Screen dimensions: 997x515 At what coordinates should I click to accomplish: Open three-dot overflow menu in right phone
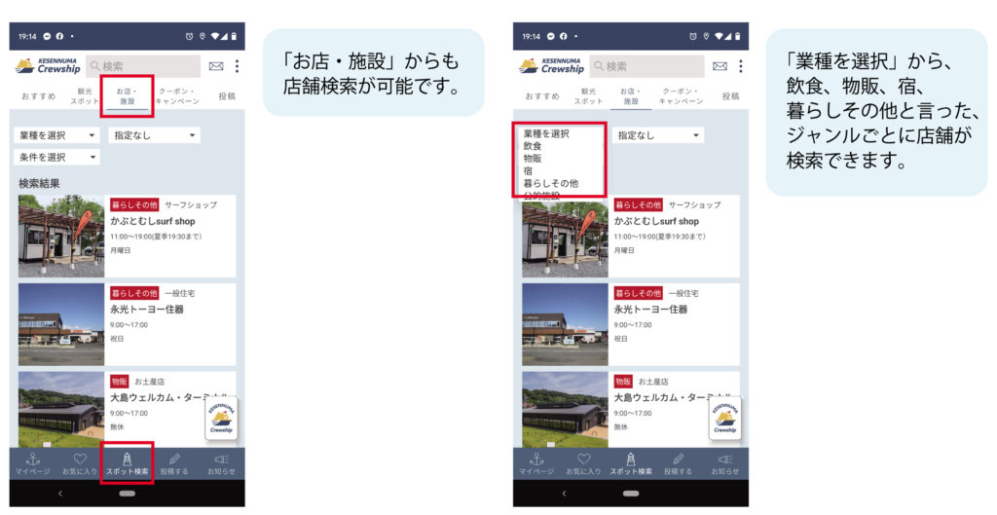point(741,66)
